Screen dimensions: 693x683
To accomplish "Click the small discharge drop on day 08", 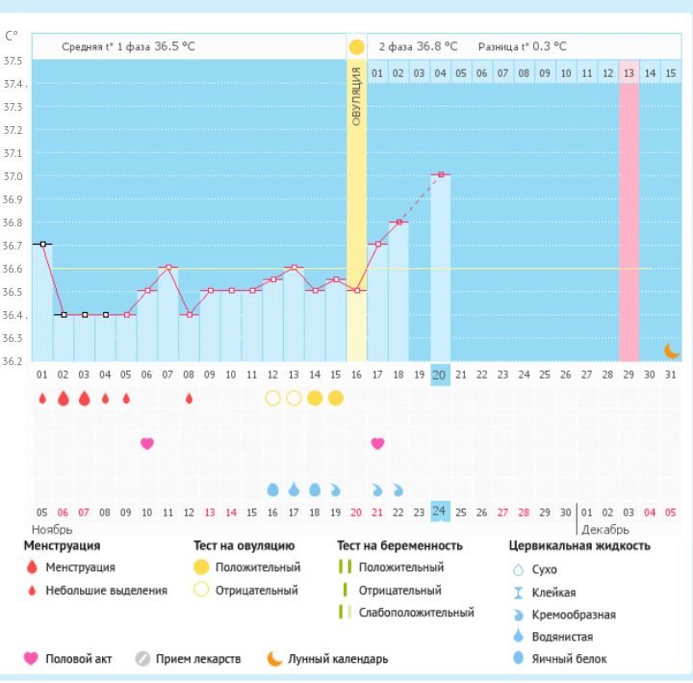I will [189, 398].
